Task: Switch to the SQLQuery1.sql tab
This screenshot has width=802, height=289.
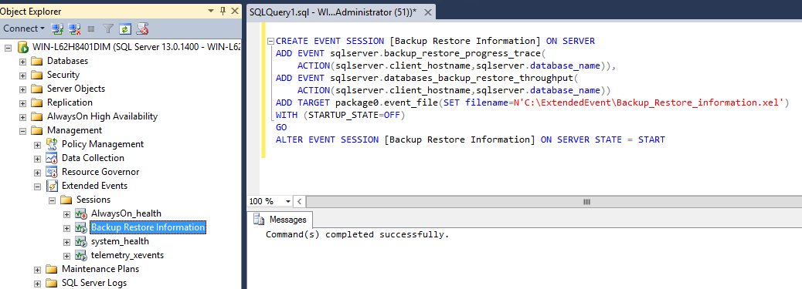Action: (x=333, y=12)
